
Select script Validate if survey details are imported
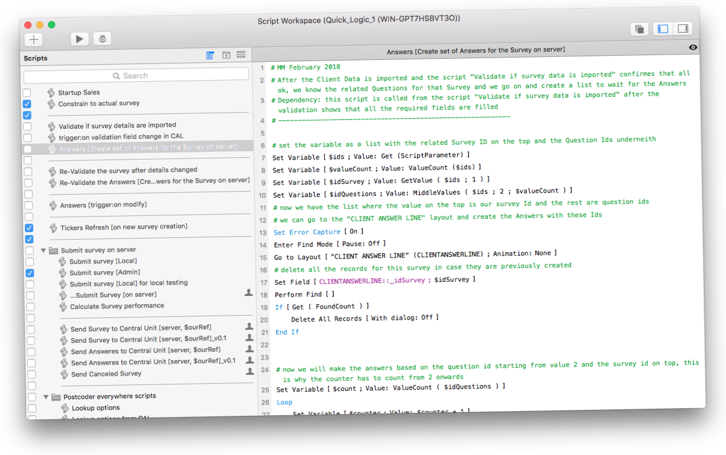117,125
